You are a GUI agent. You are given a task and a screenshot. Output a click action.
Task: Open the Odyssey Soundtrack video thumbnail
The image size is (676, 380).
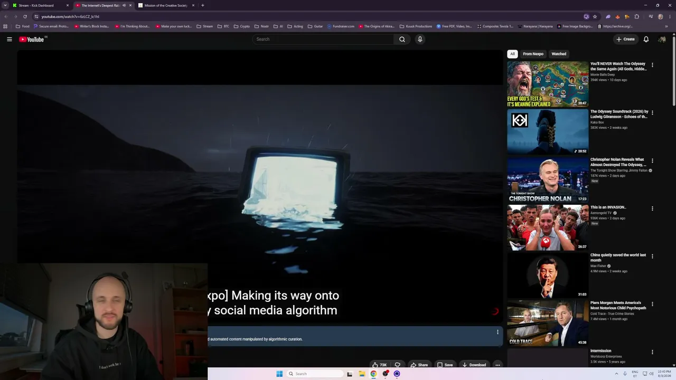pos(548,132)
